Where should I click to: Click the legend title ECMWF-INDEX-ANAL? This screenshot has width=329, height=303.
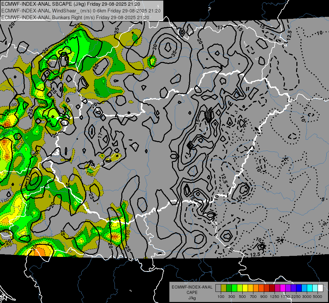(x=192, y=287)
